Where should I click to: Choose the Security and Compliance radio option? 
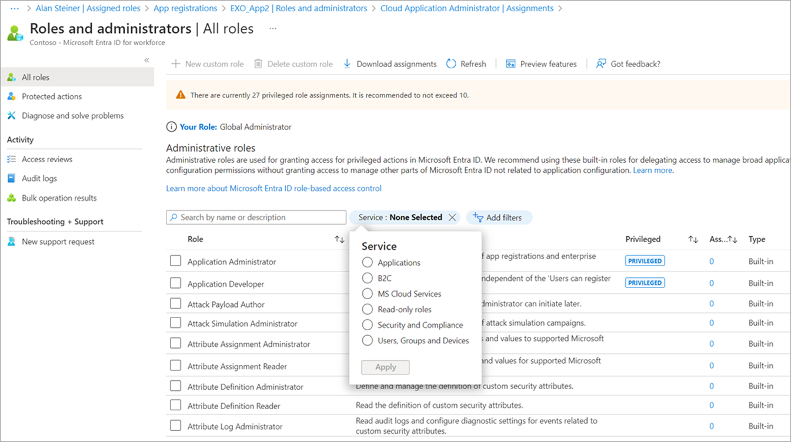click(368, 324)
